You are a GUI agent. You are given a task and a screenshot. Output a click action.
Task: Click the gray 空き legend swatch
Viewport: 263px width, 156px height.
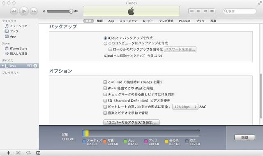[187, 142]
